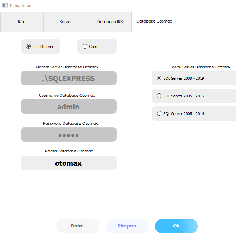Click the masked password database field
This screenshot has height=237, width=236.
(69, 135)
